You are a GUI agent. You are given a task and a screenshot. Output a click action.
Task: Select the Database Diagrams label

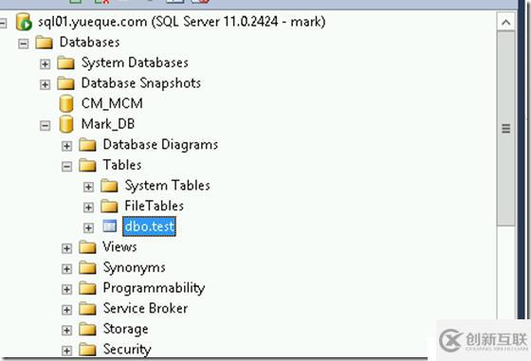click(x=160, y=145)
